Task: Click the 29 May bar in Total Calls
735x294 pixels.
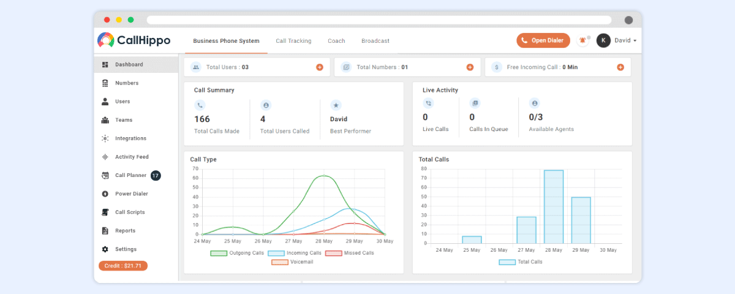Action: pos(581,220)
